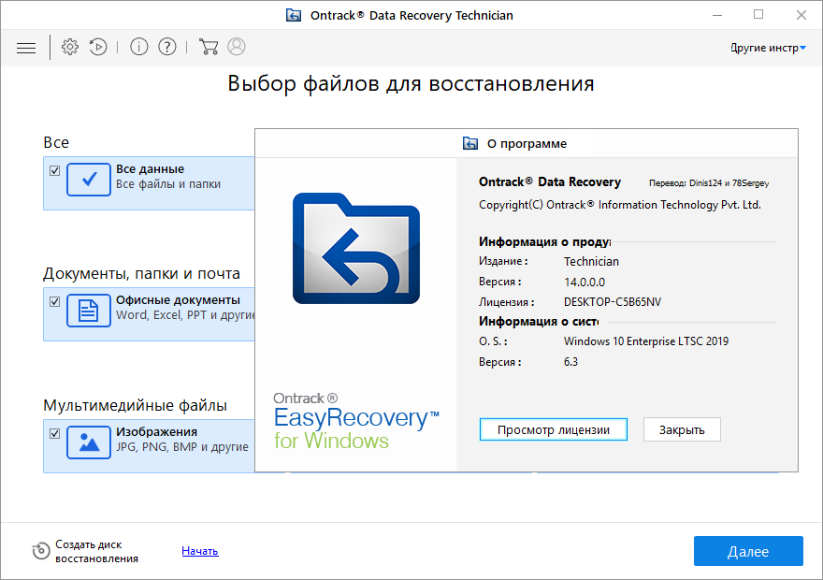Click Закрыть in the About dialog
The width and height of the screenshot is (823, 580).
[x=682, y=430]
